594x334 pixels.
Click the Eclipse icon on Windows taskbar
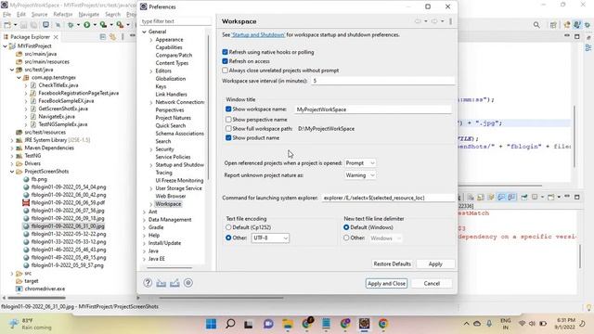[364, 324]
